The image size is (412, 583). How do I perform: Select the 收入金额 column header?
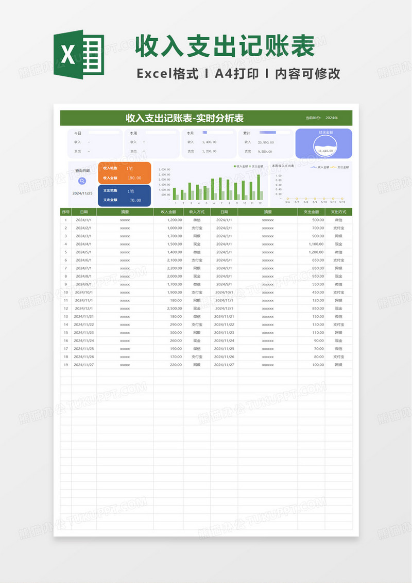click(168, 212)
